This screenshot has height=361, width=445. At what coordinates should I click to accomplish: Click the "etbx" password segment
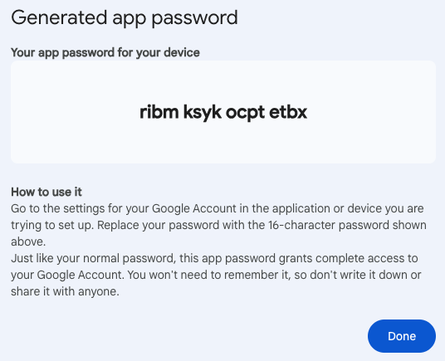click(288, 112)
